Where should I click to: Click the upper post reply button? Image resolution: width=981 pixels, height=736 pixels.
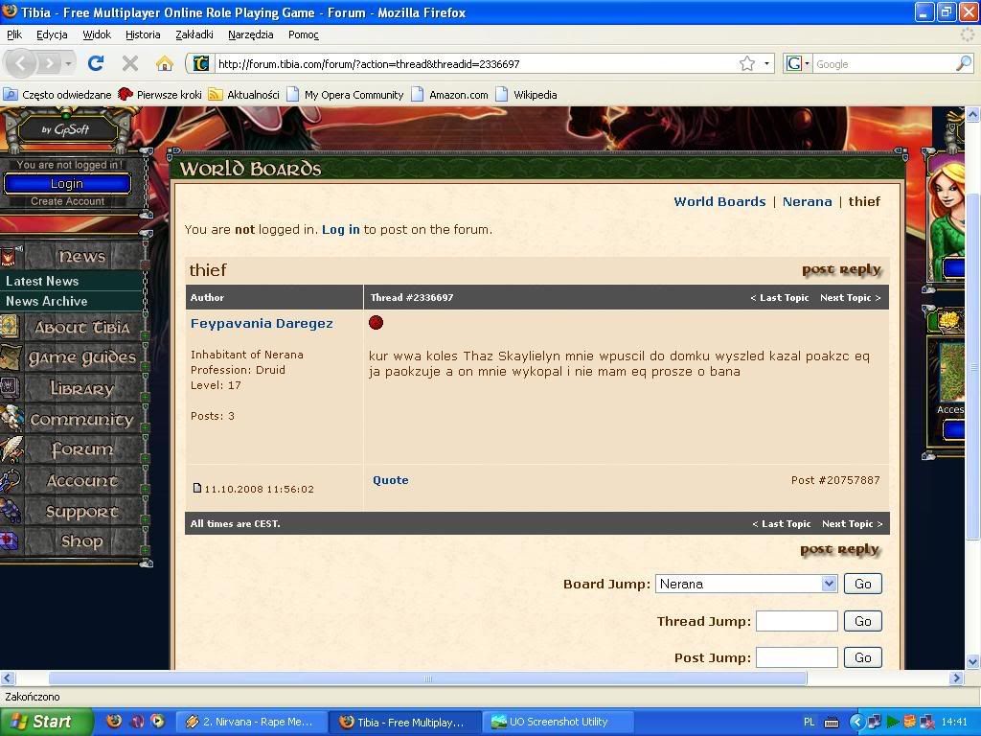pyautogui.click(x=841, y=269)
